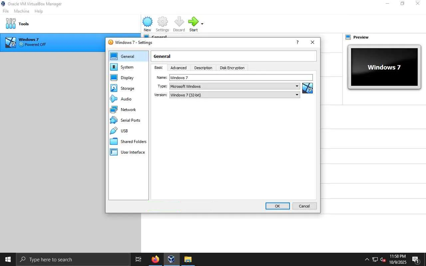This screenshot has width=426, height=266.
Task: Open File Explorer from the taskbar
Action: click(x=188, y=259)
